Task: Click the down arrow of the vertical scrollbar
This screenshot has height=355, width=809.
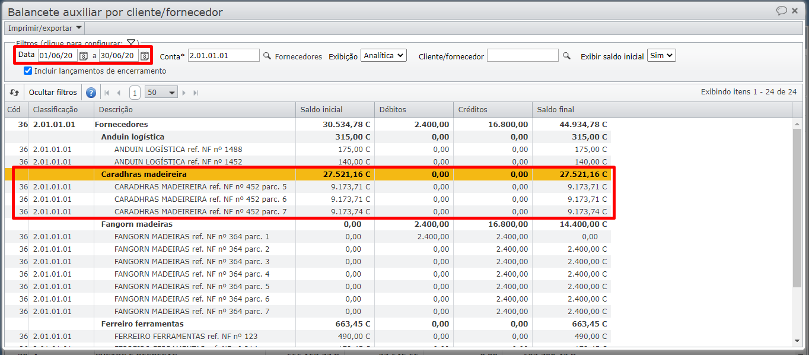Action: click(798, 341)
